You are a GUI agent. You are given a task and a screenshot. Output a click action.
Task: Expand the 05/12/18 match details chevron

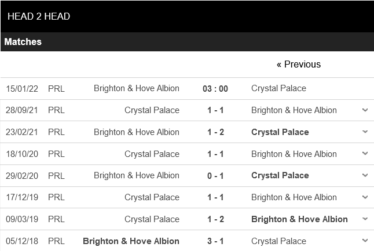(365, 241)
